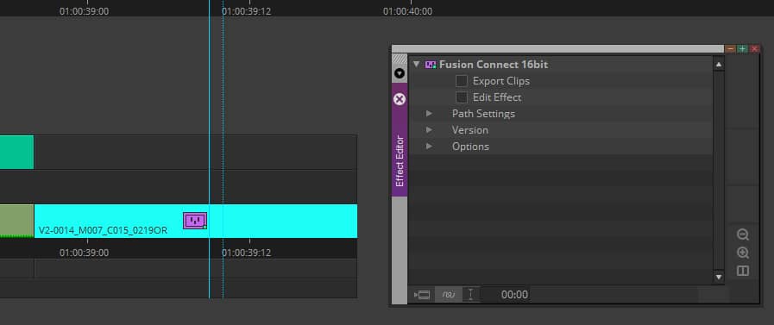This screenshot has height=325, width=774.
Task: Enable the Export Clips checkbox
Action: (462, 81)
